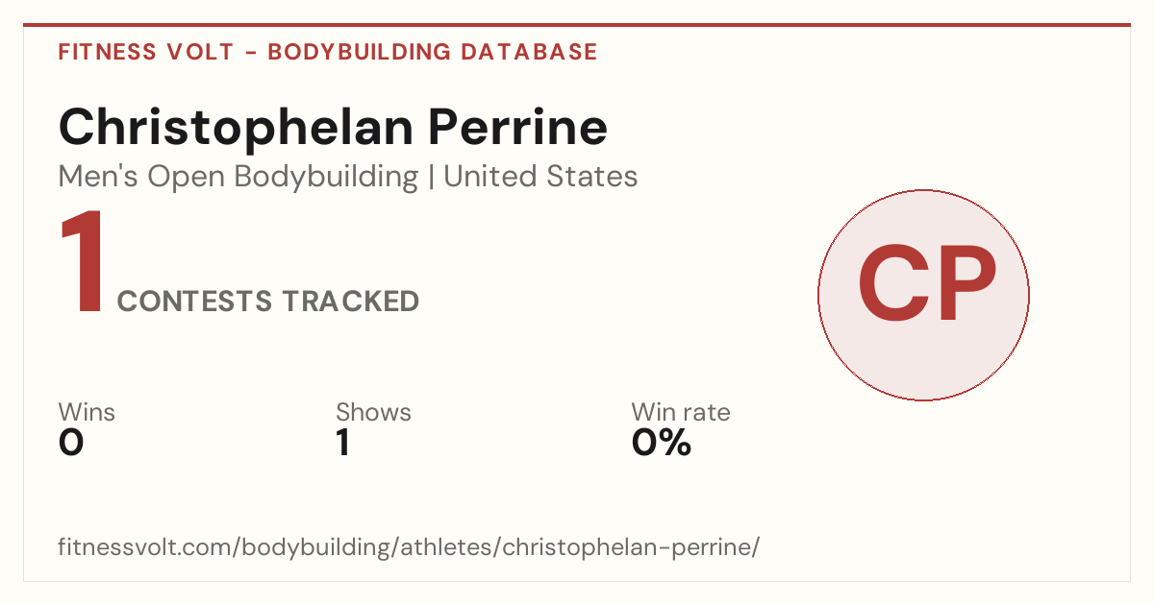This screenshot has height=605, width=1154.
Task: Click the letter P in the avatar
Action: 965,283
